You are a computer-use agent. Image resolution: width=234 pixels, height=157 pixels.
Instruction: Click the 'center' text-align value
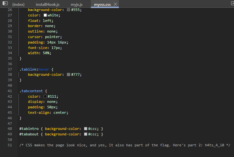[60, 113]
